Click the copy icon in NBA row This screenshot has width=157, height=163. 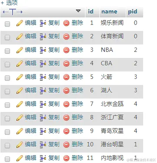coord(43,50)
